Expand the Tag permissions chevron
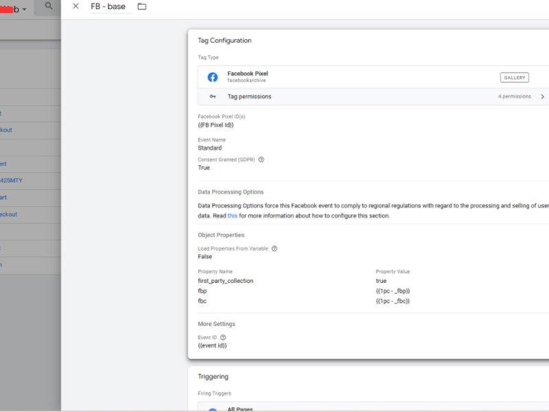This screenshot has height=412, width=549. [x=542, y=96]
